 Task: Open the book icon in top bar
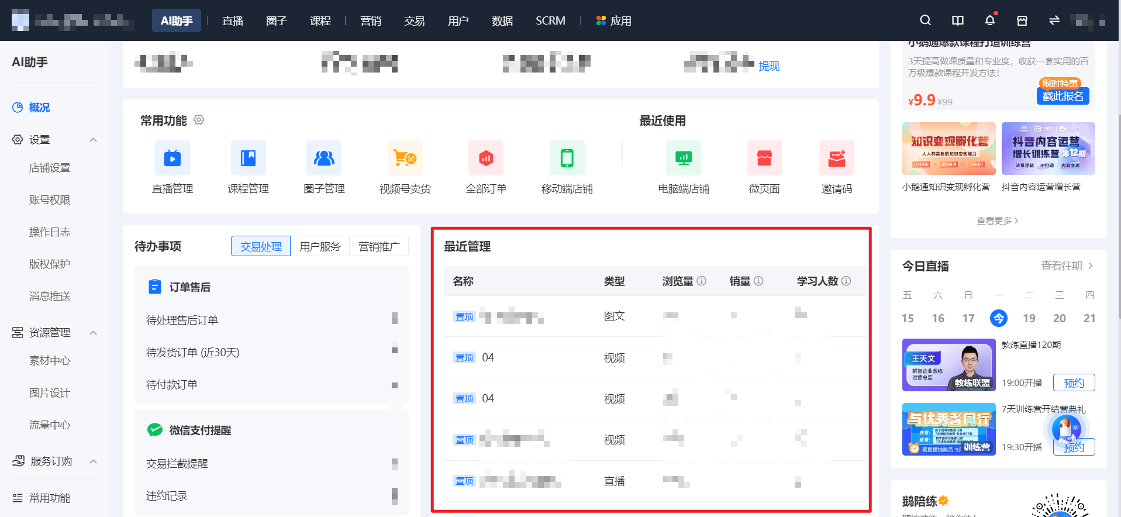pyautogui.click(x=958, y=20)
